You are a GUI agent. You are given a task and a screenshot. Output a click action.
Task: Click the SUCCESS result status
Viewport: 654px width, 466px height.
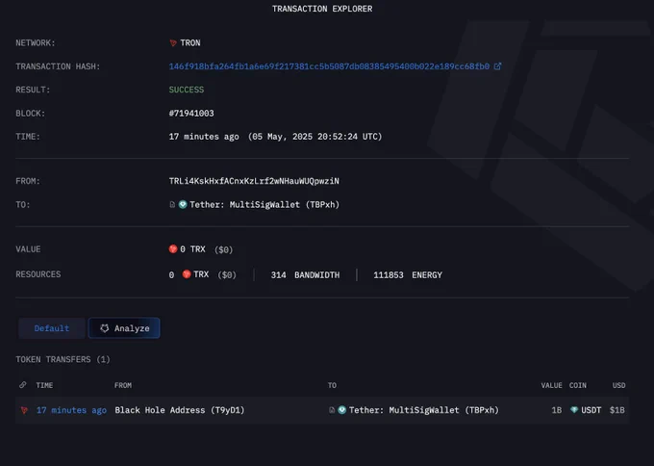[187, 90]
